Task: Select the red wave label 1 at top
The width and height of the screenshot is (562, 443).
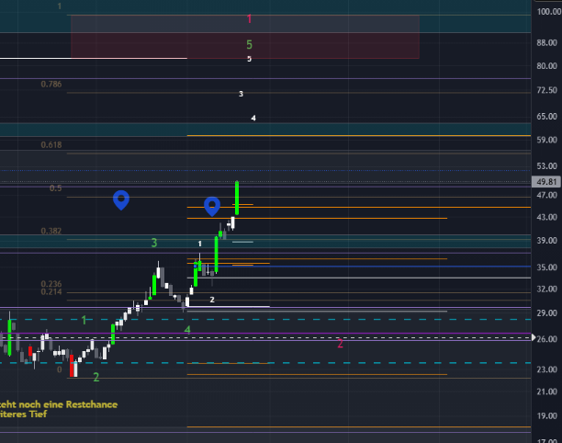Action: pos(249,18)
